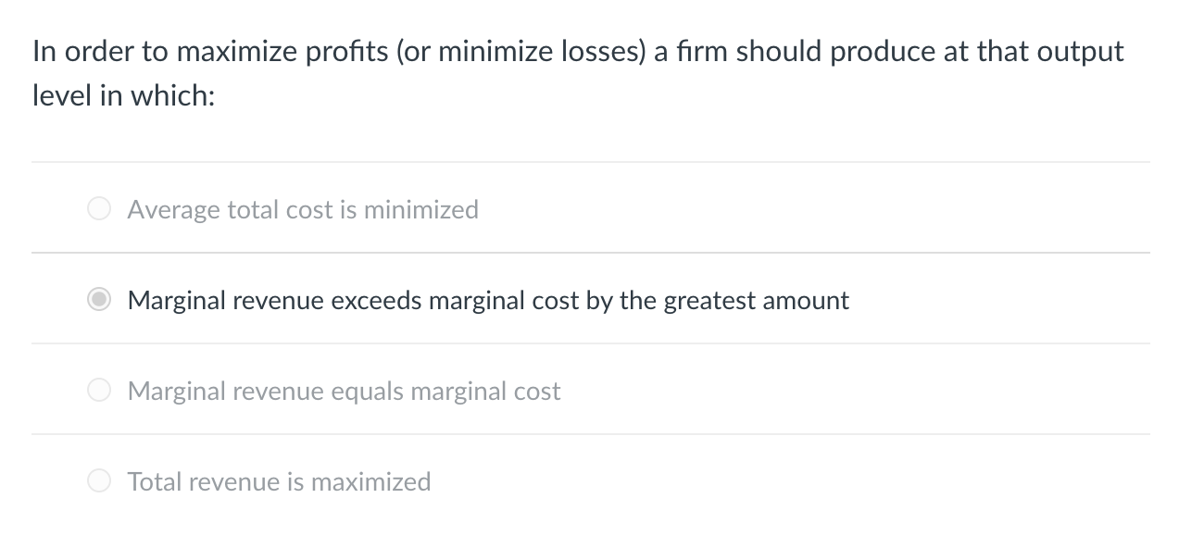Select the "Marginal revenue exceeds marginal cost" radio button
1179x548 pixels.
tap(99, 299)
